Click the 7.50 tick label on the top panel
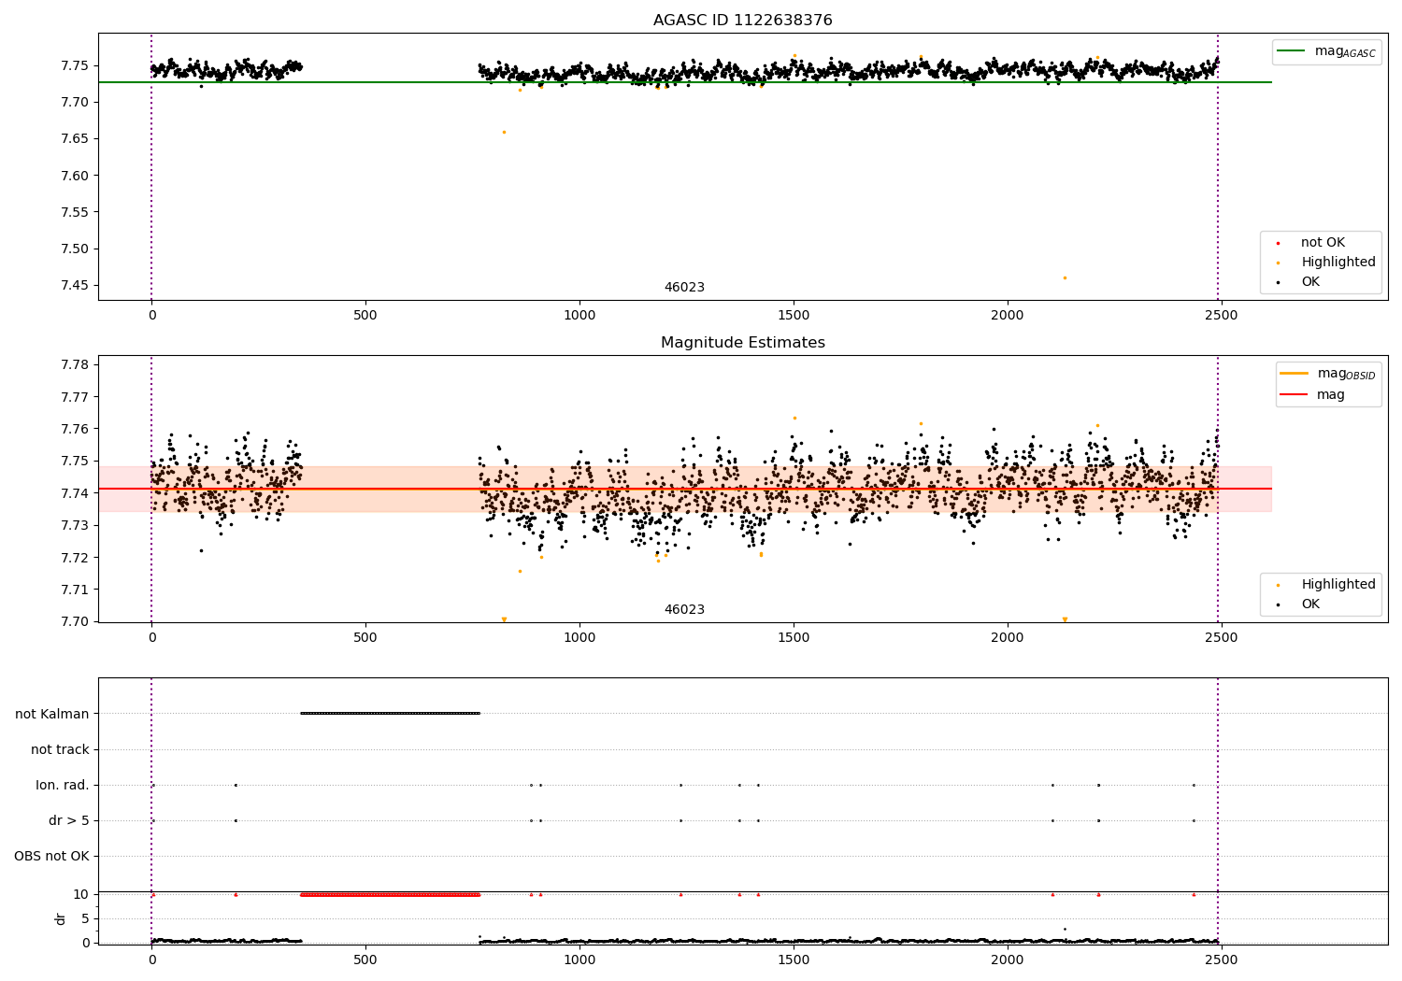The width and height of the screenshot is (1402, 981). pos(74,249)
